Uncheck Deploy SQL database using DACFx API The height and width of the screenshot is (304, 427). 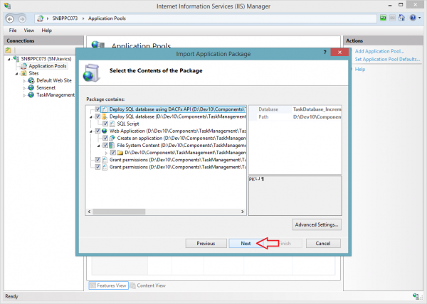[97, 109]
